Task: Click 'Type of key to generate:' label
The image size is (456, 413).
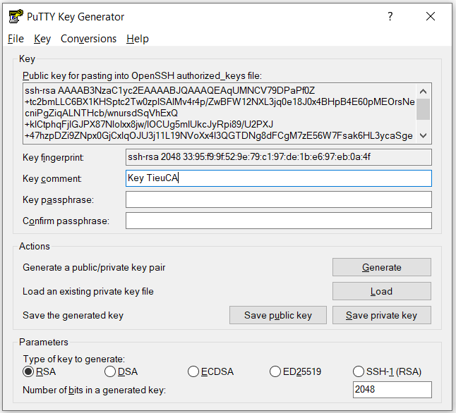Action: (x=74, y=359)
